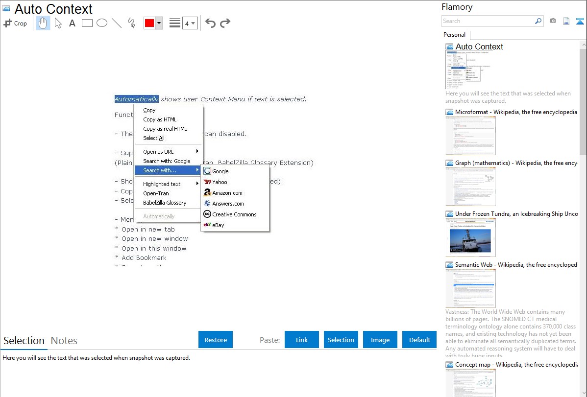Click the line thickness icon
587x397 pixels.
[175, 23]
